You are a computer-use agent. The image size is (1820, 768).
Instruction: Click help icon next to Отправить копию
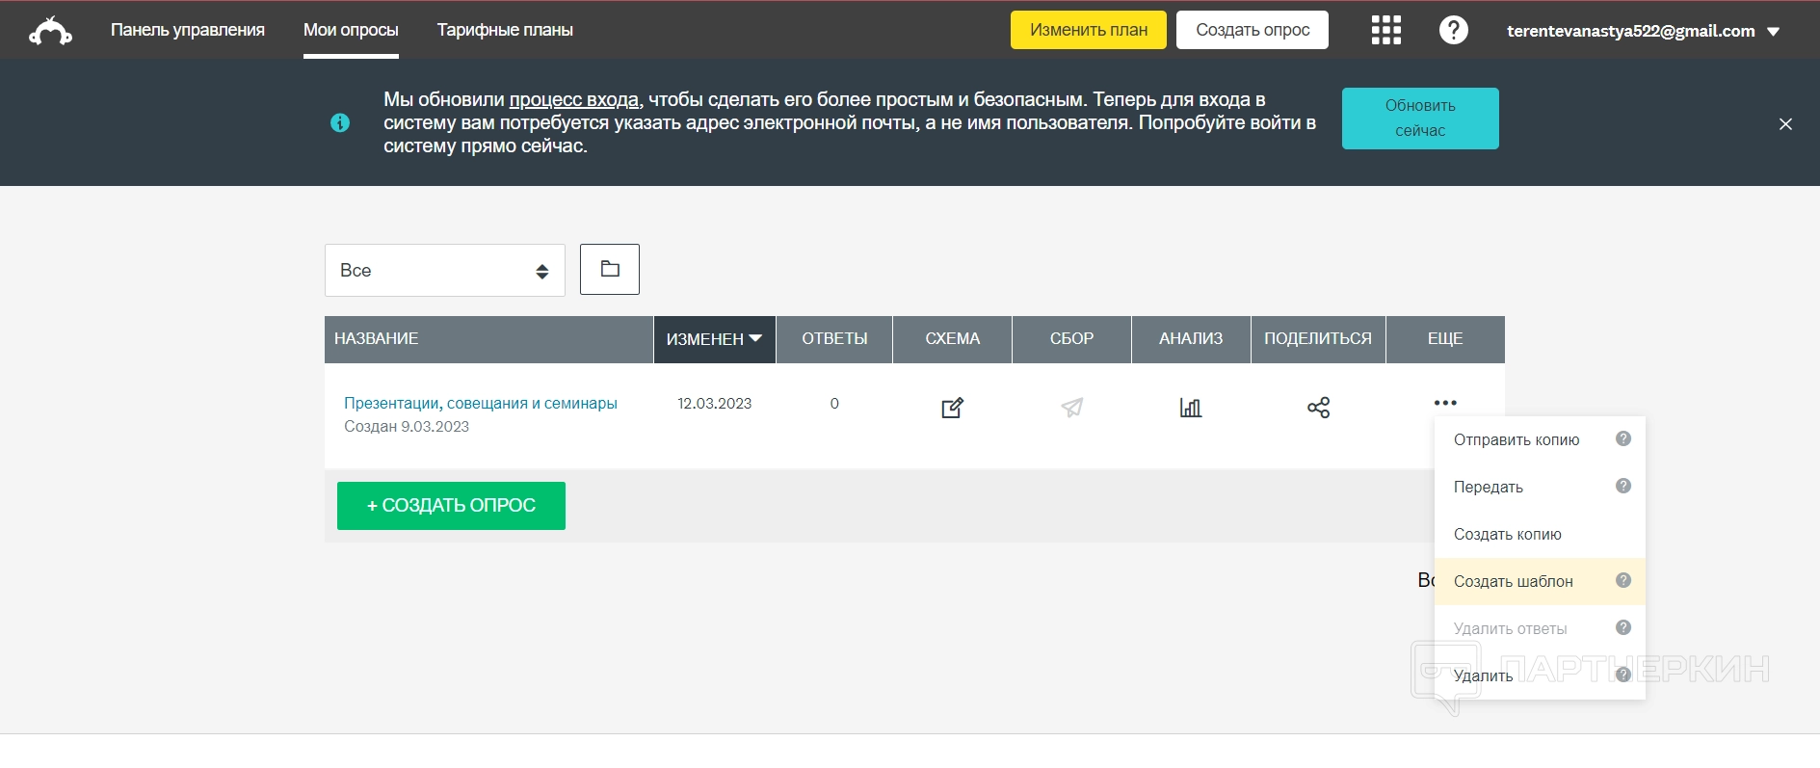click(1622, 438)
